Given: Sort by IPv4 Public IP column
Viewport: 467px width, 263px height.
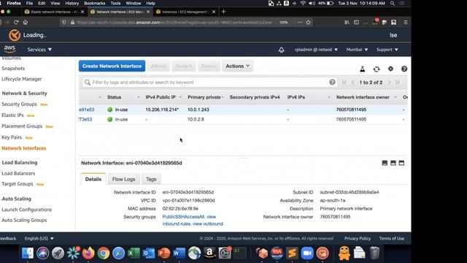Looking at the screenshot, I should tap(180, 97).
